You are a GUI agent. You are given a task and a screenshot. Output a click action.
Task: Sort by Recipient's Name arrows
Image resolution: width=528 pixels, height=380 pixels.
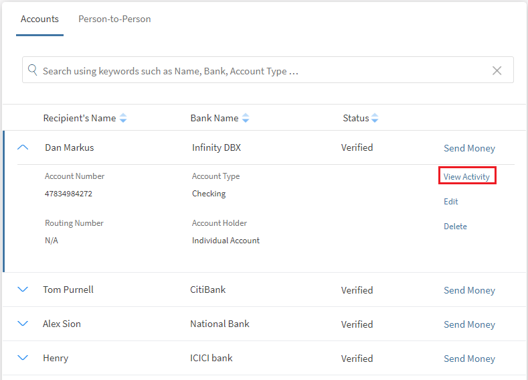click(123, 119)
